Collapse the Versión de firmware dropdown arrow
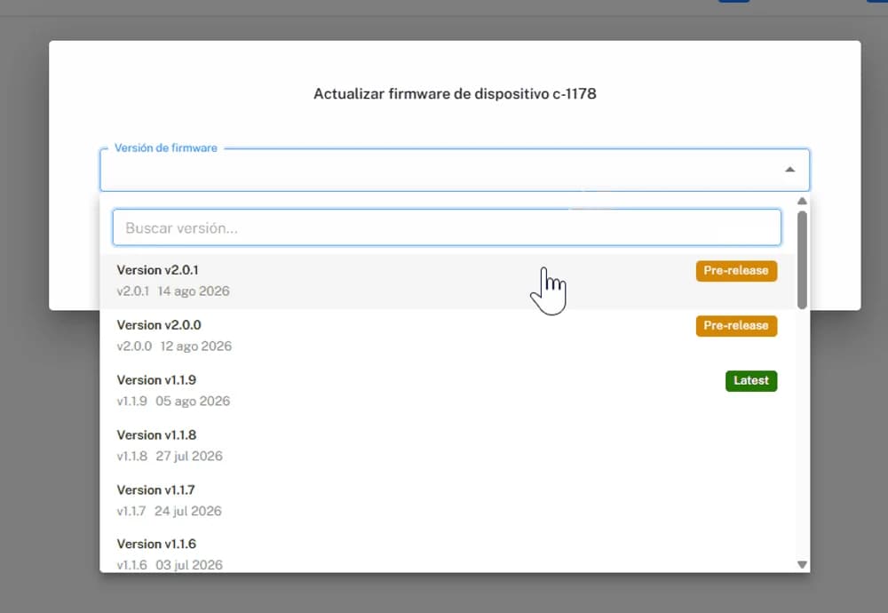Viewport: 888px width, 613px height. pos(789,170)
